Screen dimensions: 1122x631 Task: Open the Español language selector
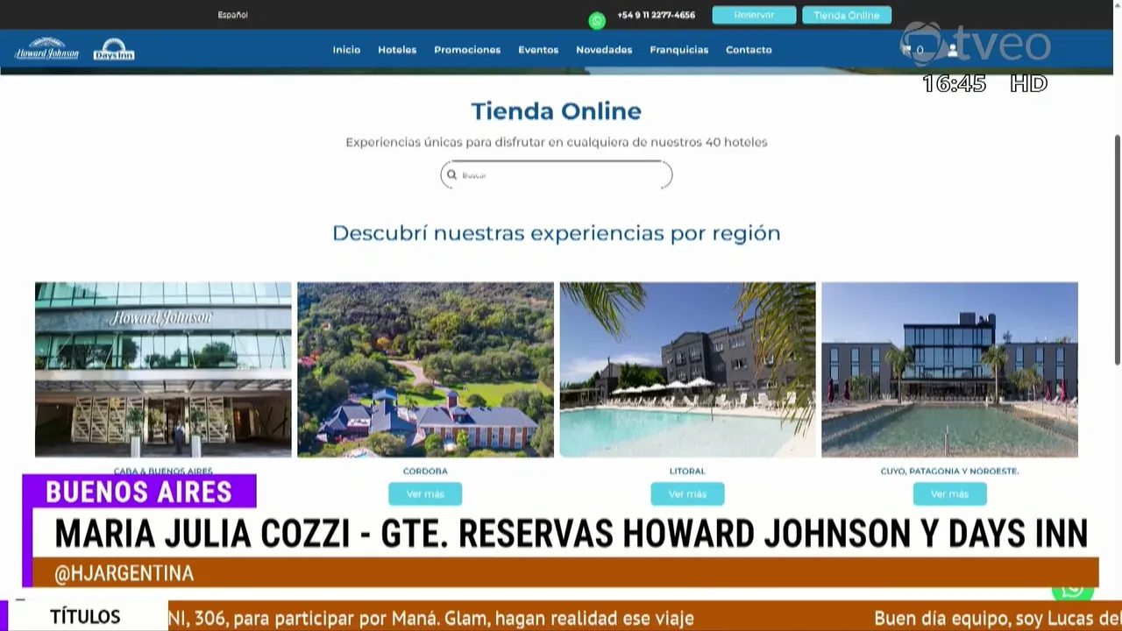click(233, 15)
